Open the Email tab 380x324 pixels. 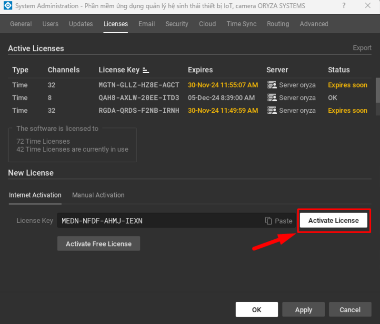[147, 24]
